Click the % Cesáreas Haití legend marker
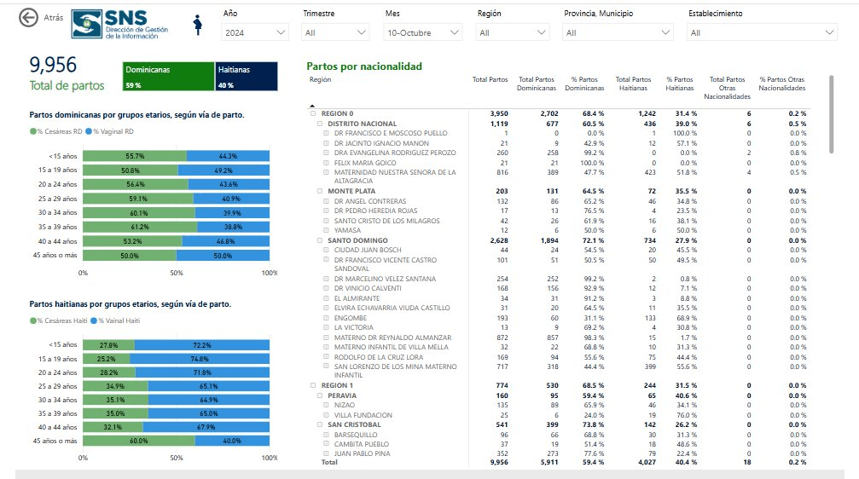This screenshot has width=859, height=479. (33, 320)
